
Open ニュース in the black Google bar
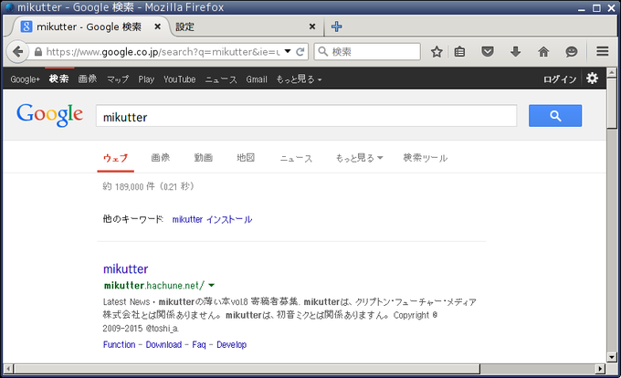point(221,79)
